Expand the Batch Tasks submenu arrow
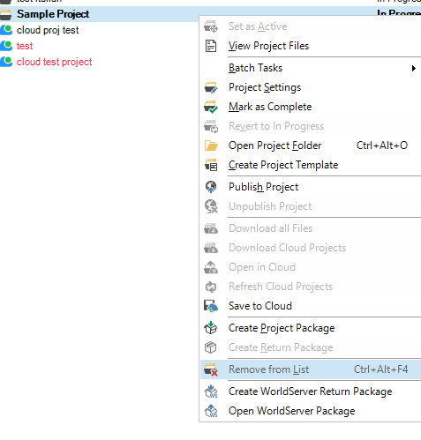The width and height of the screenshot is (421, 440). click(413, 69)
